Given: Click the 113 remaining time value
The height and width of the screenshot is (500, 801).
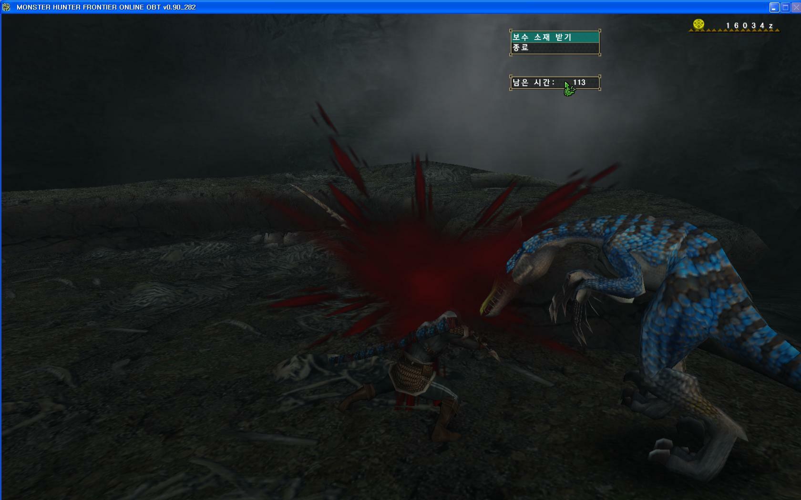Looking at the screenshot, I should (x=579, y=82).
